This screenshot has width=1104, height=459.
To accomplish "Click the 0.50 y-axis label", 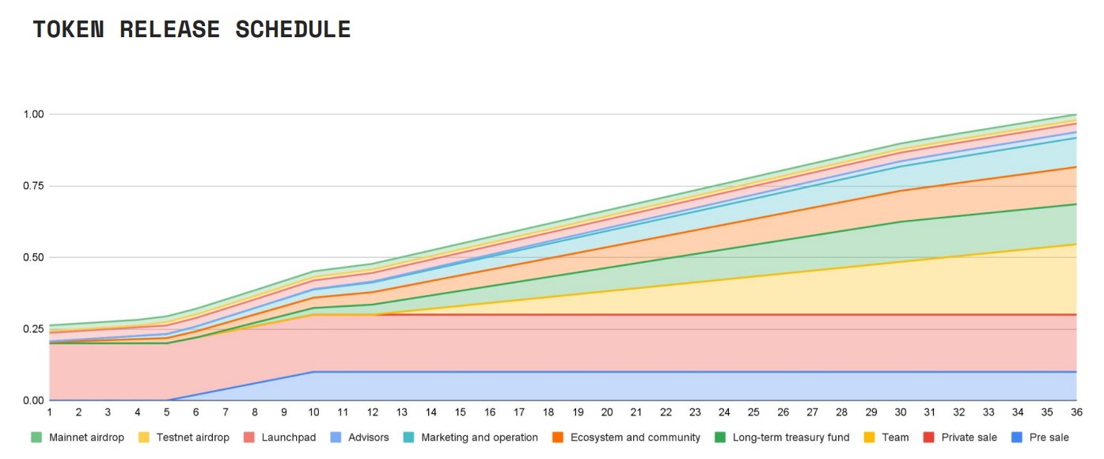I will tap(33, 257).
